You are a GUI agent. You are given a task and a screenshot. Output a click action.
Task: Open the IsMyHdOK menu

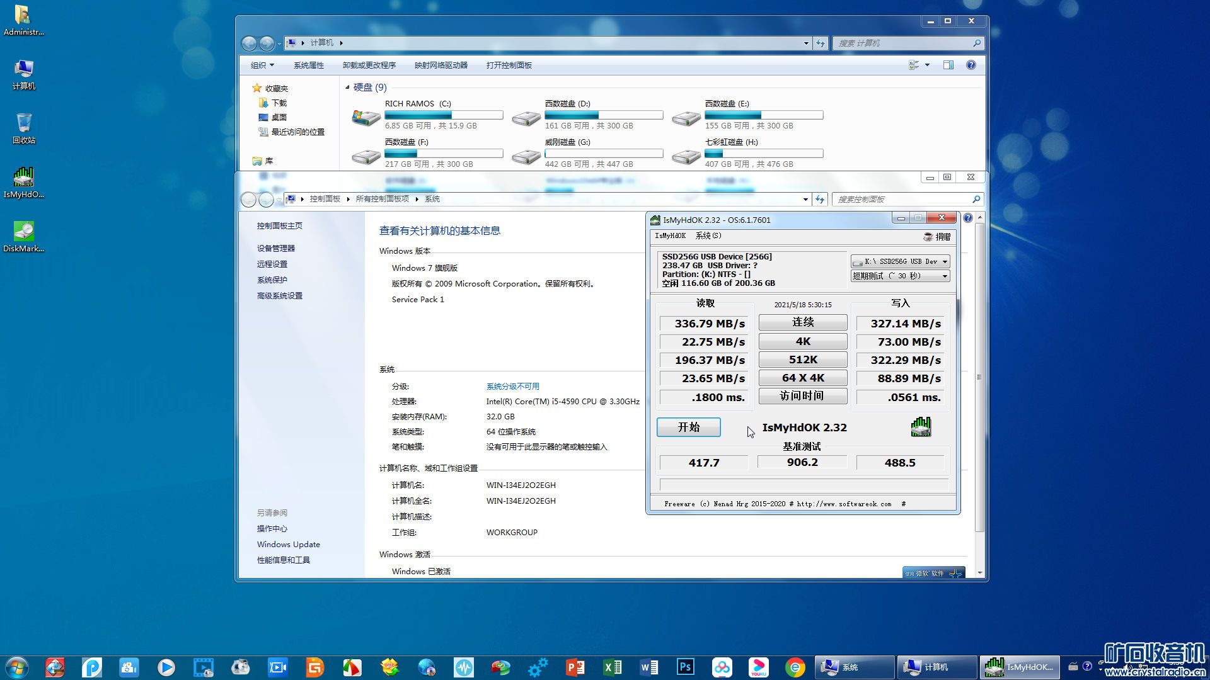[670, 236]
